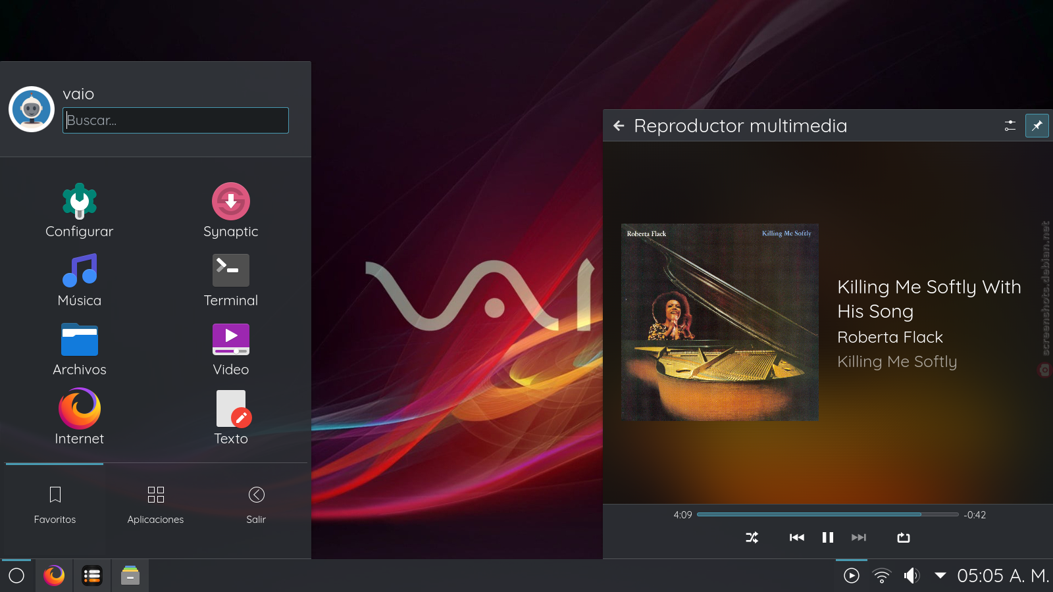This screenshot has width=1053, height=592.
Task: Click artist name Roberta Flack
Action: click(890, 337)
